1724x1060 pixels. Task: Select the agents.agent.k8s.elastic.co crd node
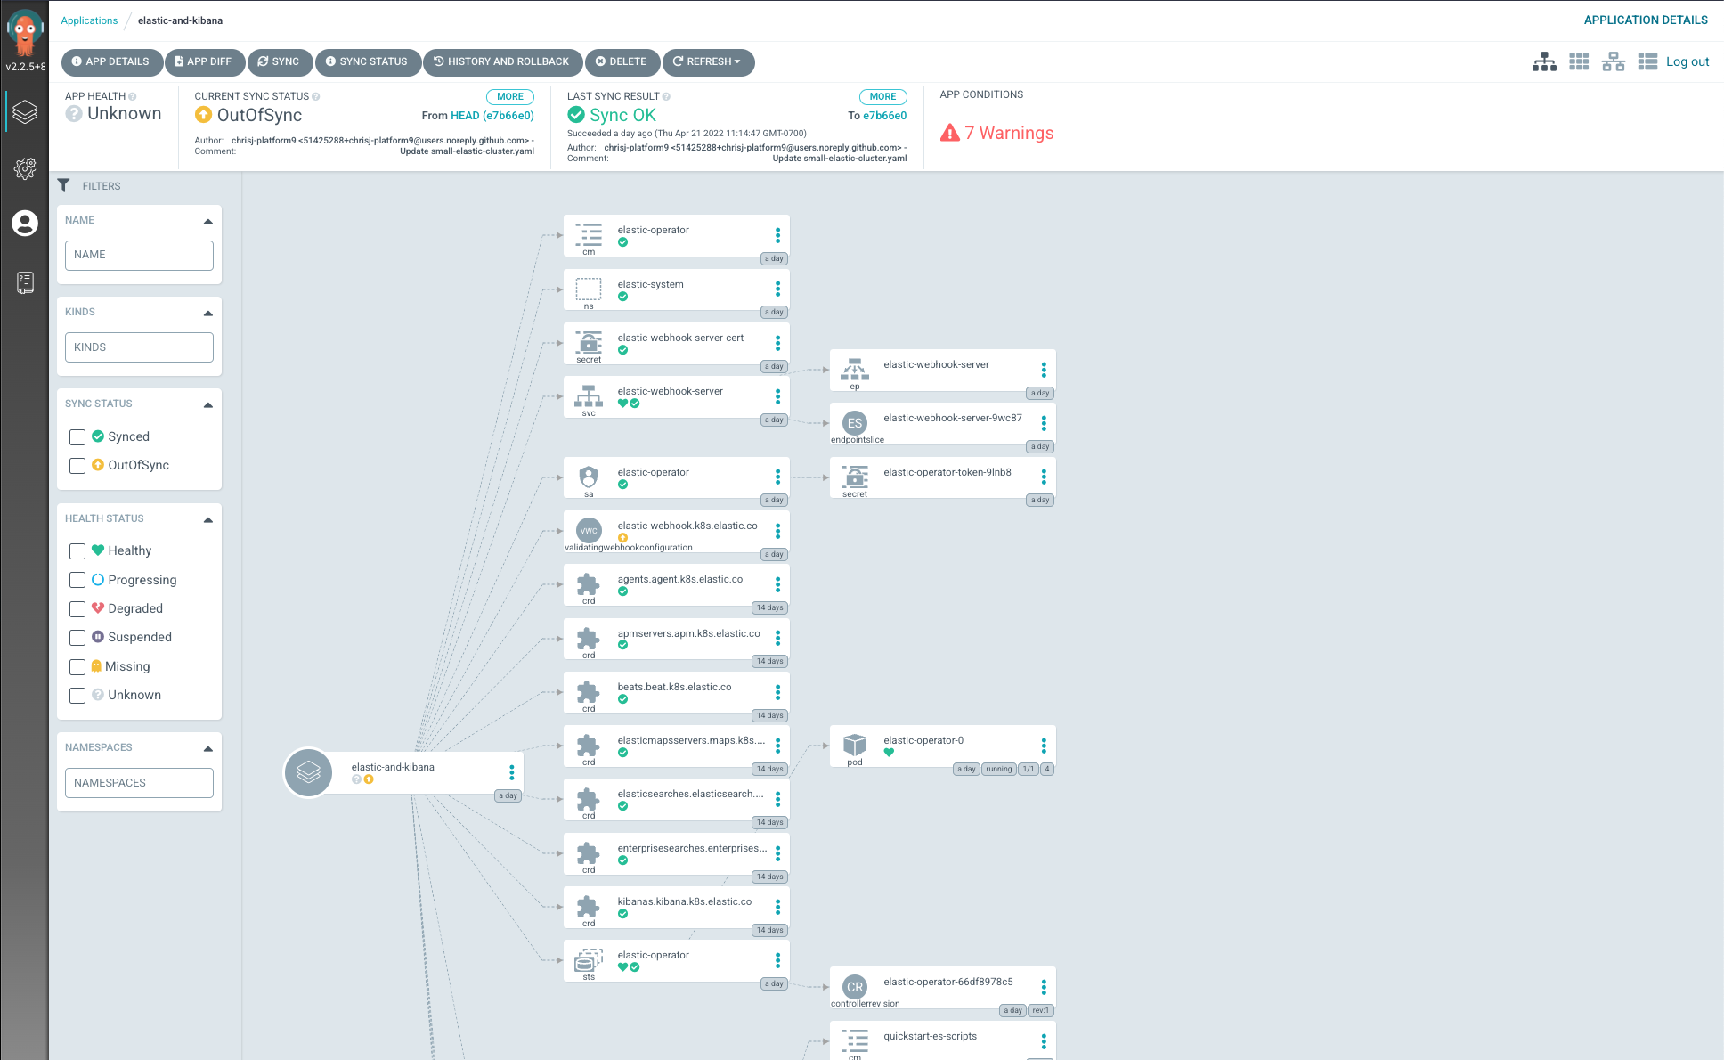point(676,585)
